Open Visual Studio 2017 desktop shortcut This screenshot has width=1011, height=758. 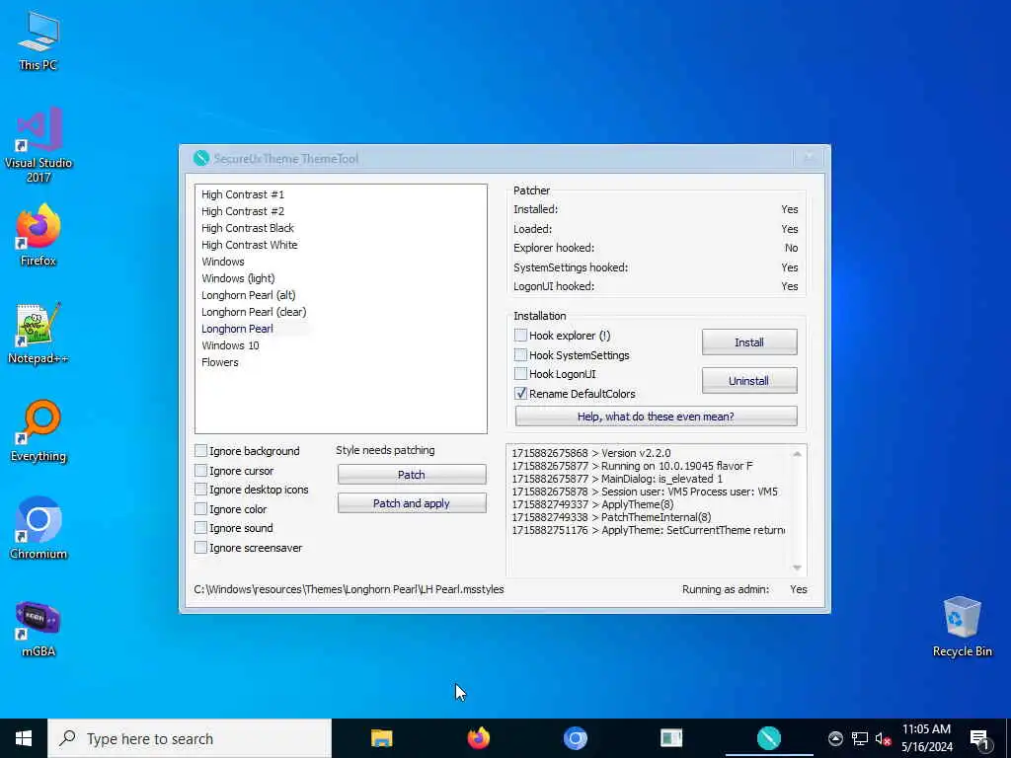[39, 144]
